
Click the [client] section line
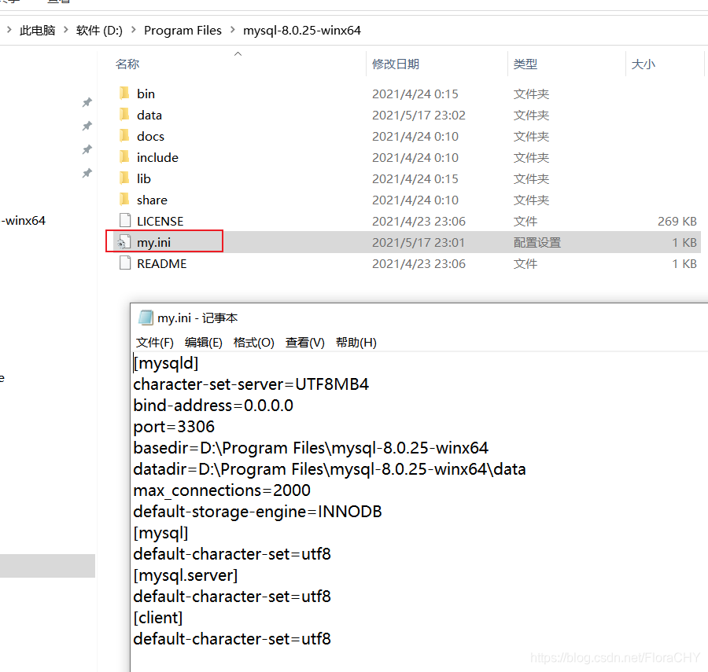pyautogui.click(x=158, y=617)
